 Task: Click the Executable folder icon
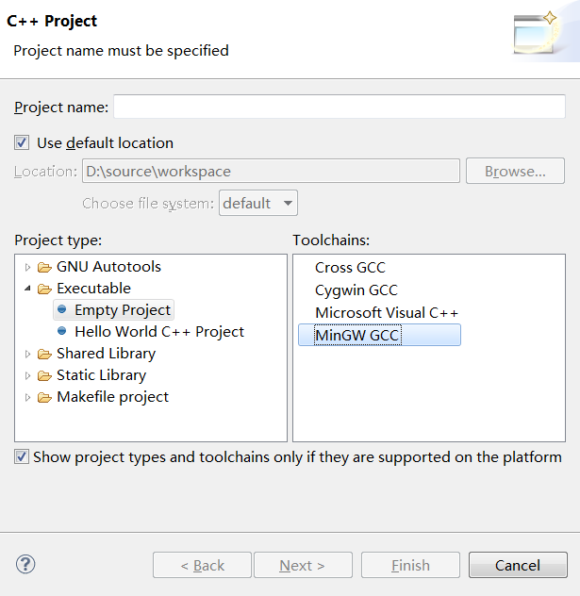(x=44, y=289)
